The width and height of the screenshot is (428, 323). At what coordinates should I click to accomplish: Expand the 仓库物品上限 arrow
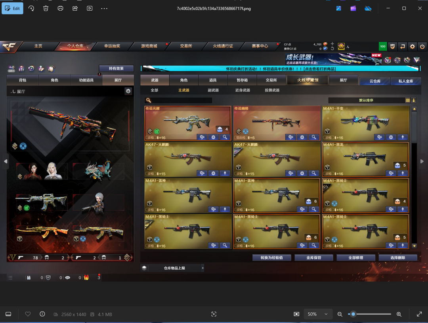203,268
